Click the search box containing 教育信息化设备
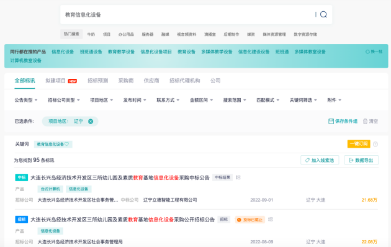The height and width of the screenshot is (247, 391). point(196,15)
